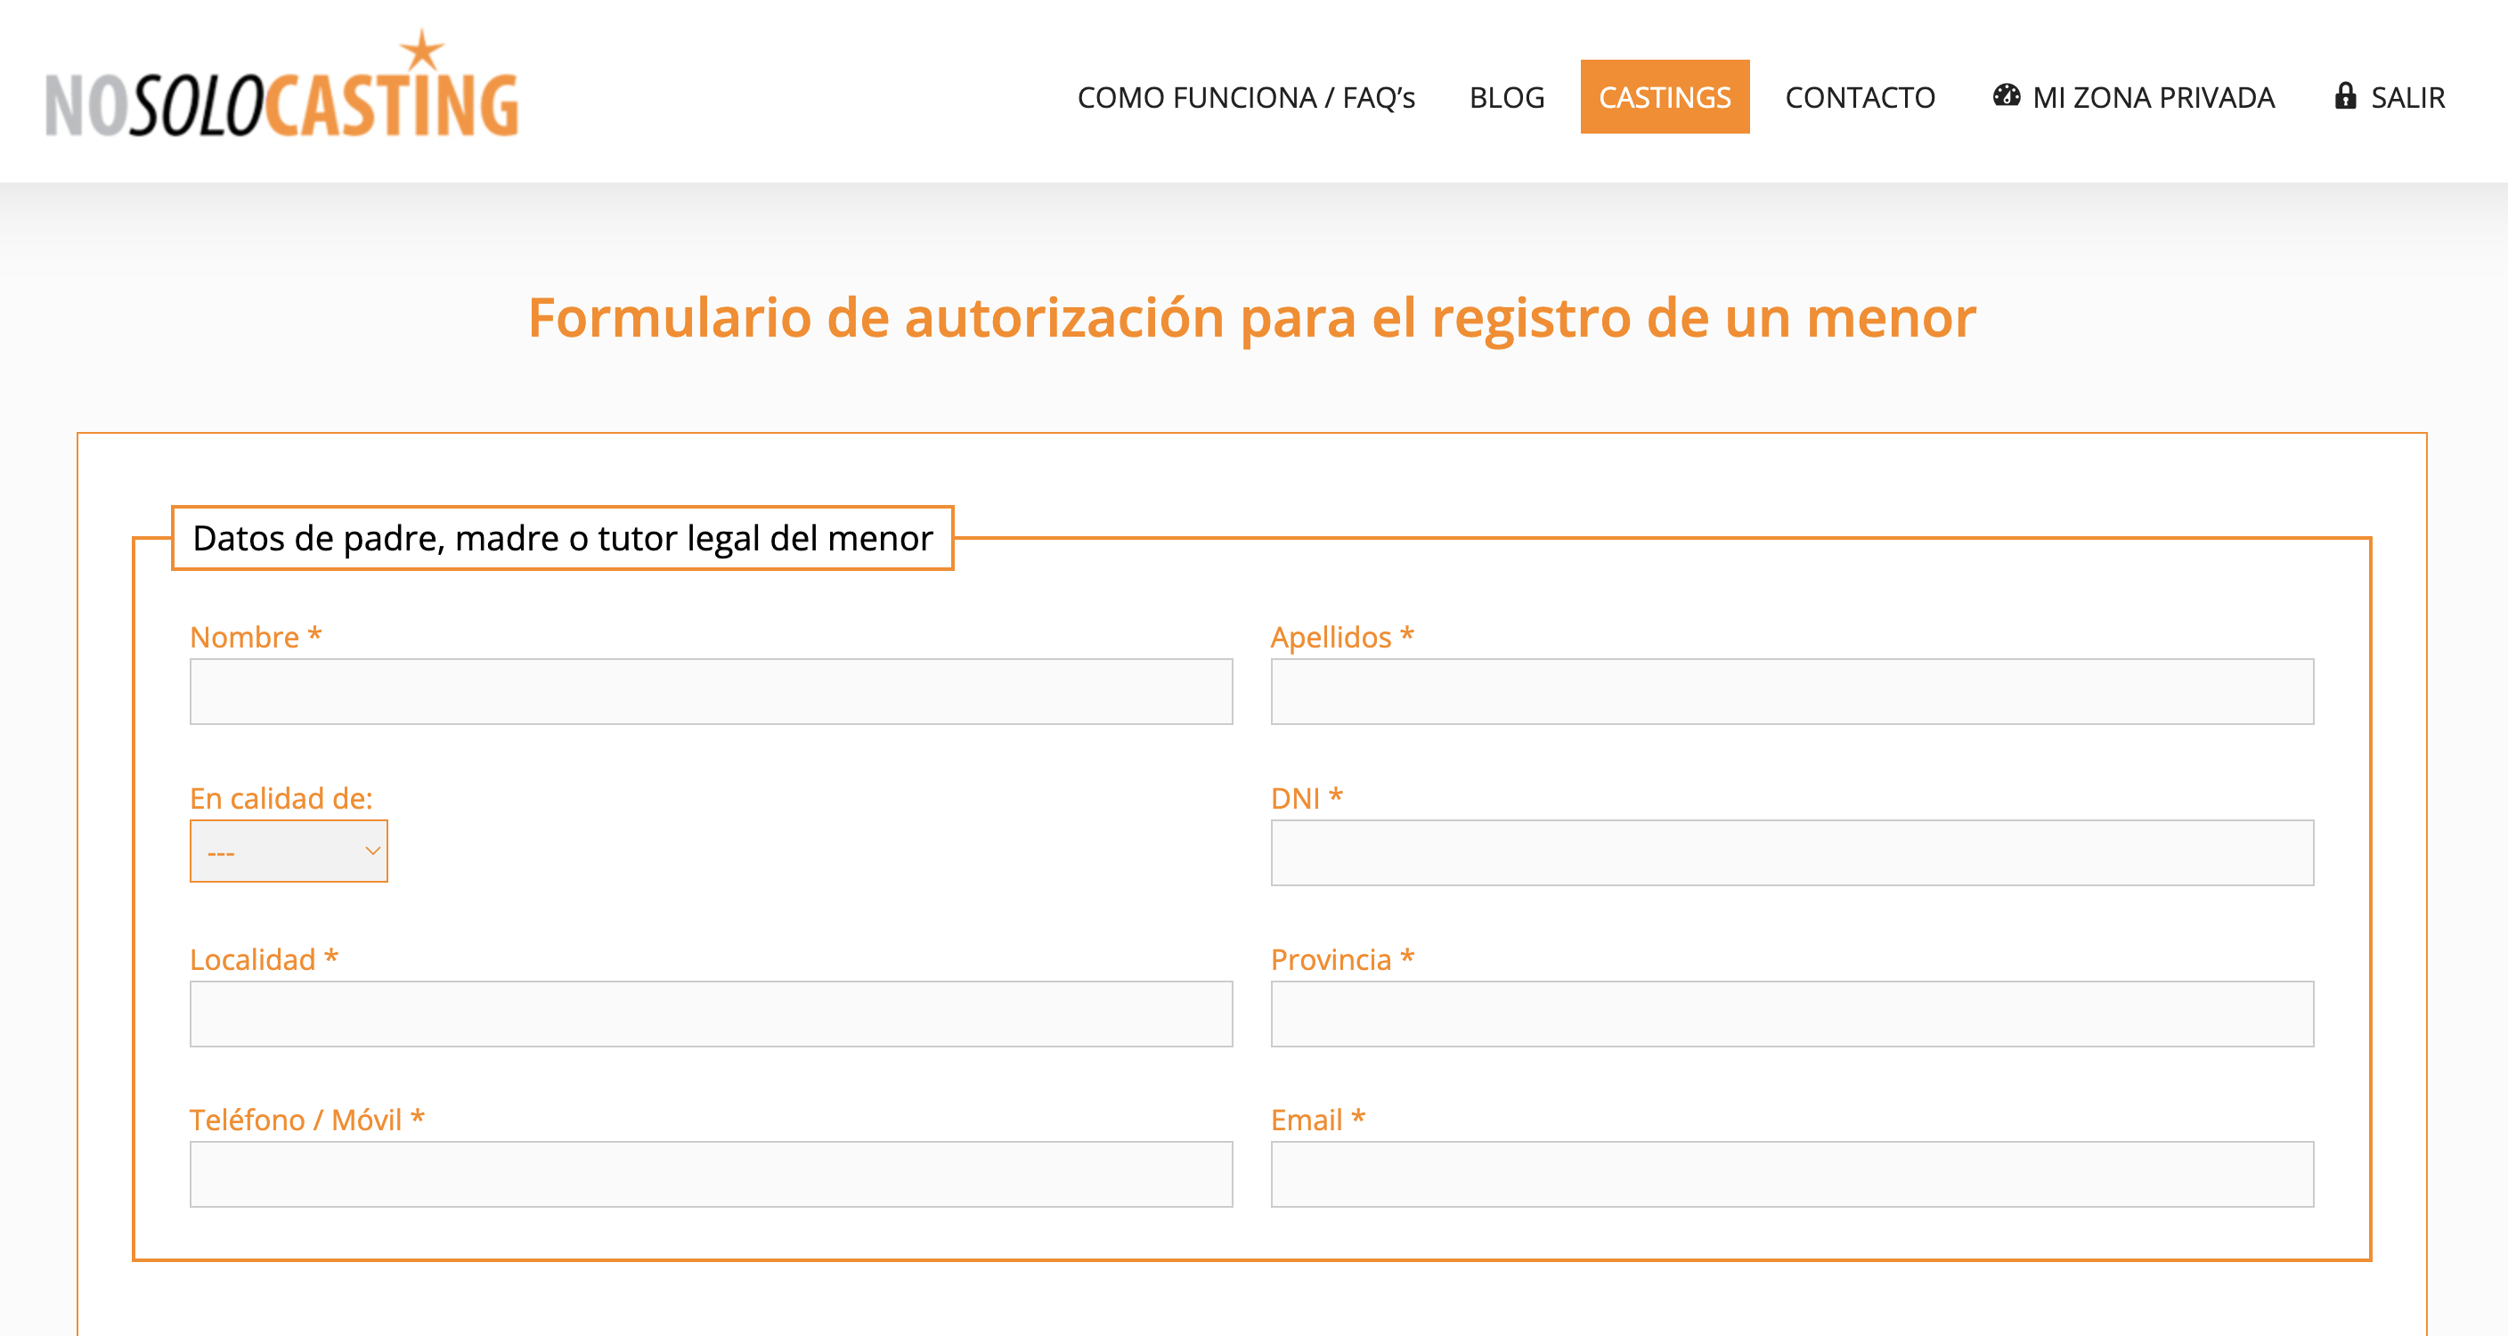This screenshot has height=1336, width=2508.
Task: Go to the Blog page
Action: point(1506,97)
